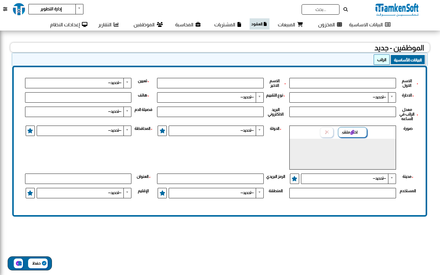Focus the بحث search box

[x=321, y=9]
